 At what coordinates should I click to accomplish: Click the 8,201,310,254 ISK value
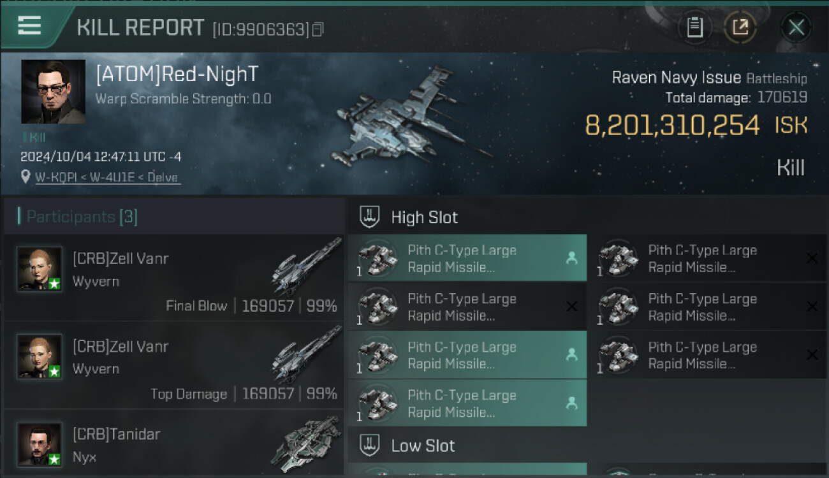click(696, 126)
